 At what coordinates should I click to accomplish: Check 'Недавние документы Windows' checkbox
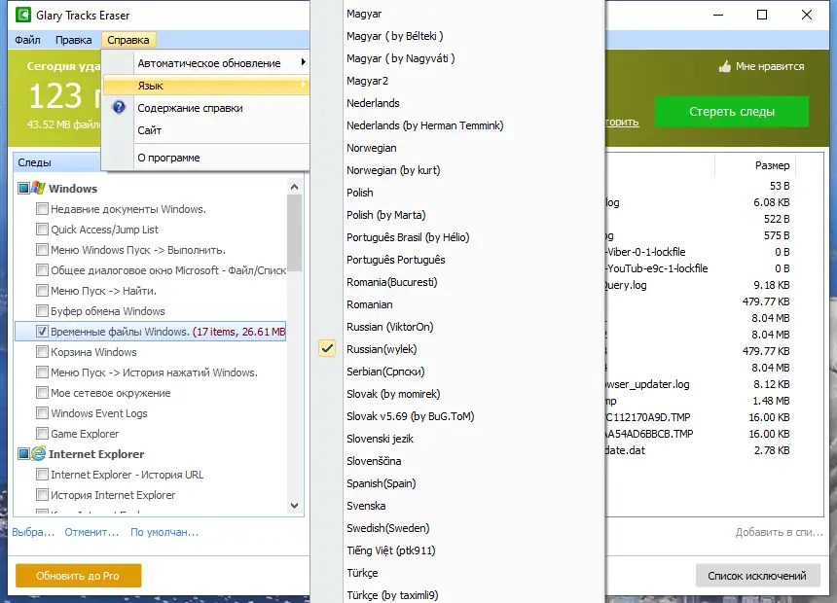[42, 209]
